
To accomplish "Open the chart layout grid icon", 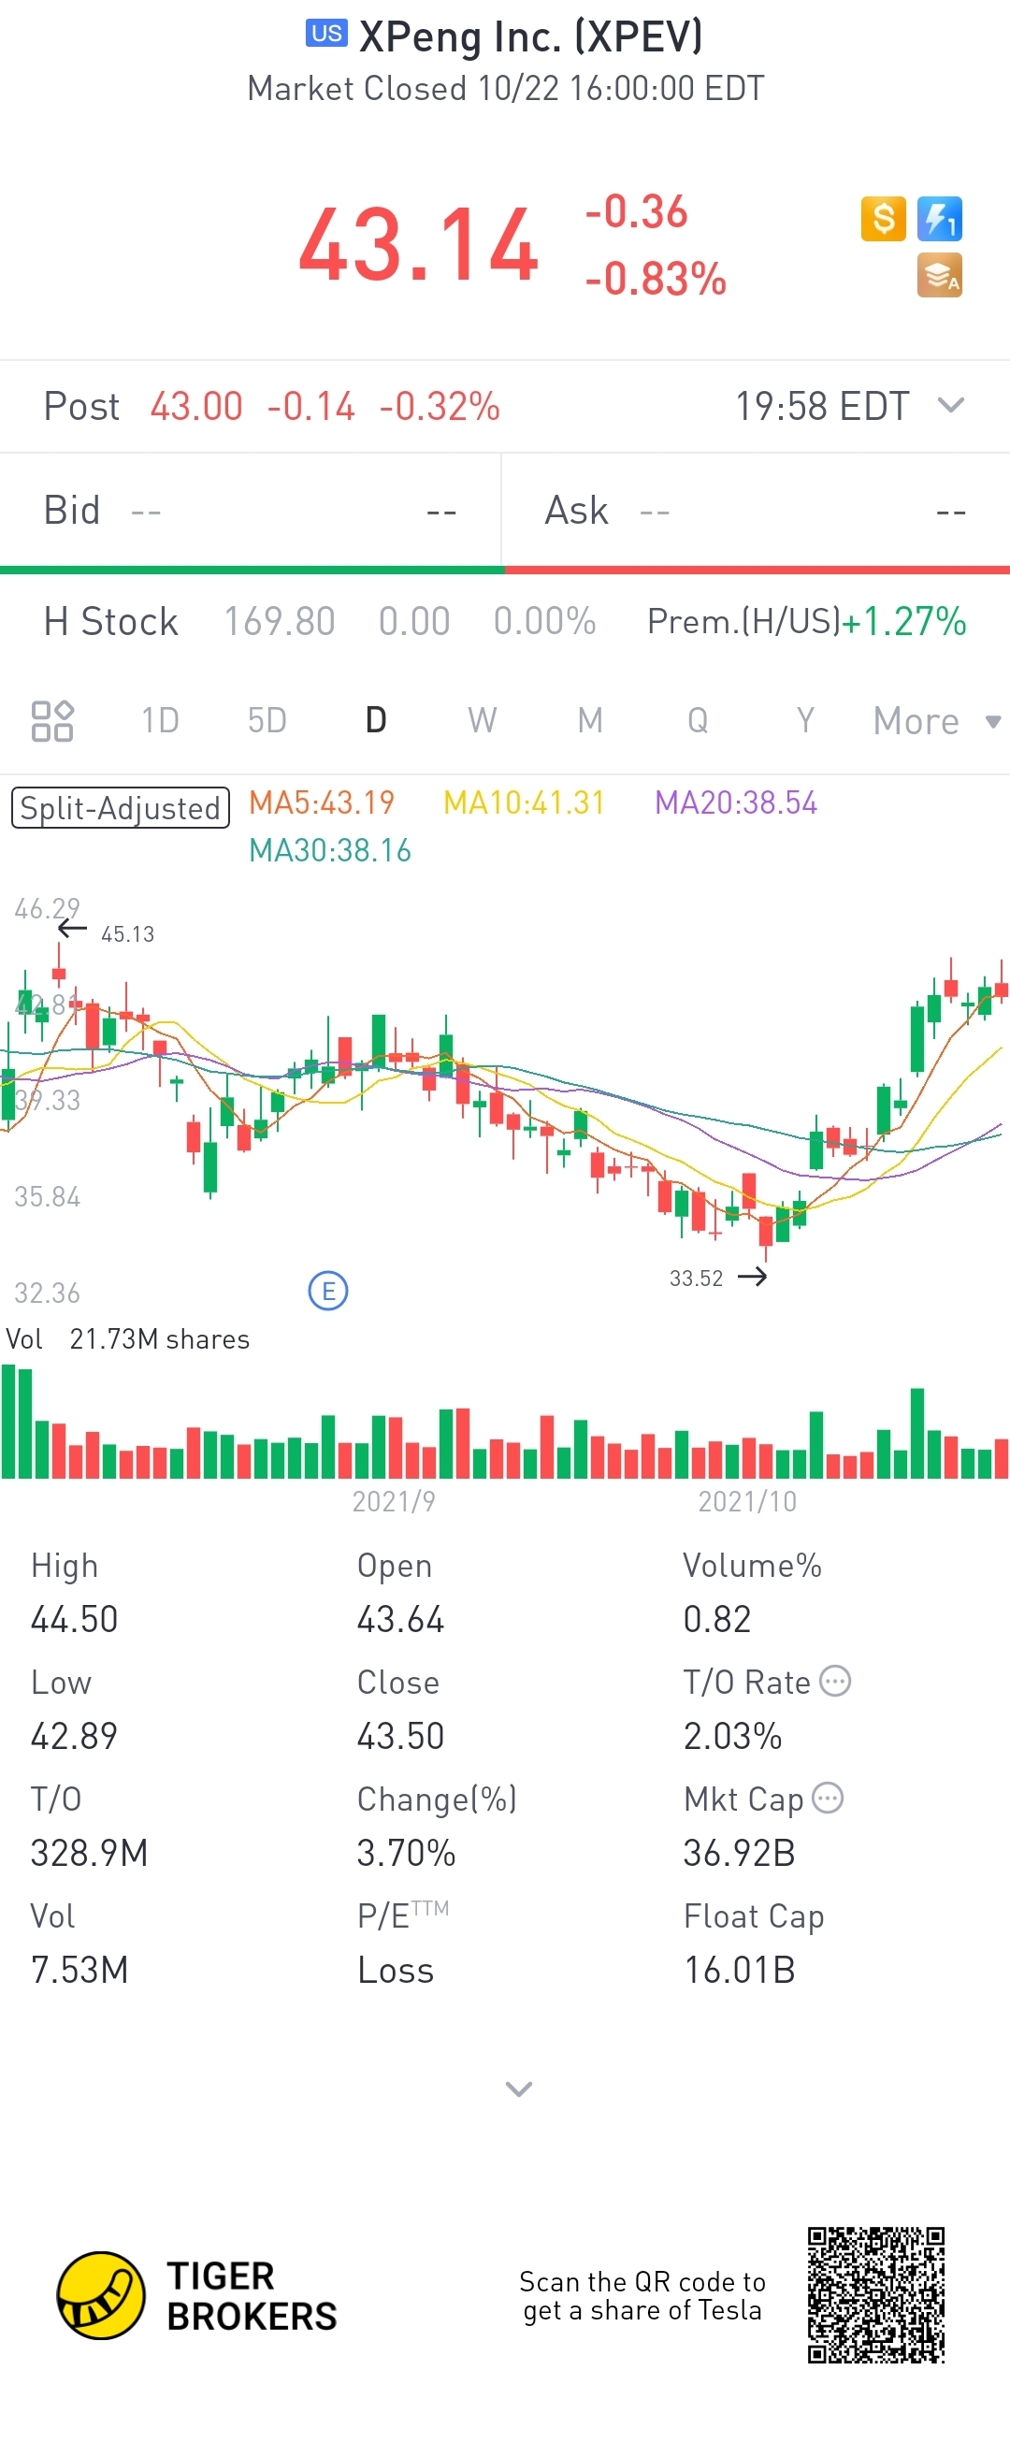I will (x=52, y=720).
